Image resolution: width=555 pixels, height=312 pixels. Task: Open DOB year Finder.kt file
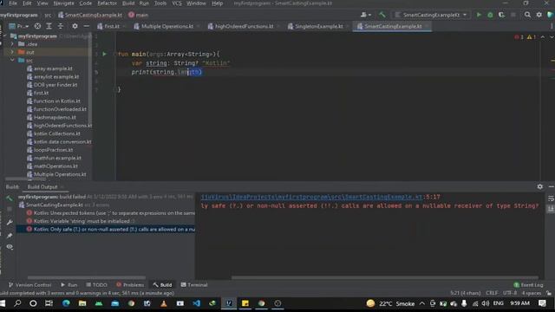pos(55,85)
